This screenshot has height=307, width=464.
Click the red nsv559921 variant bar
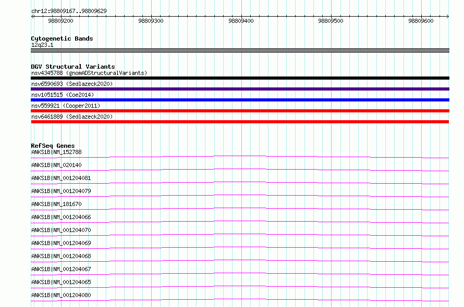click(240, 111)
